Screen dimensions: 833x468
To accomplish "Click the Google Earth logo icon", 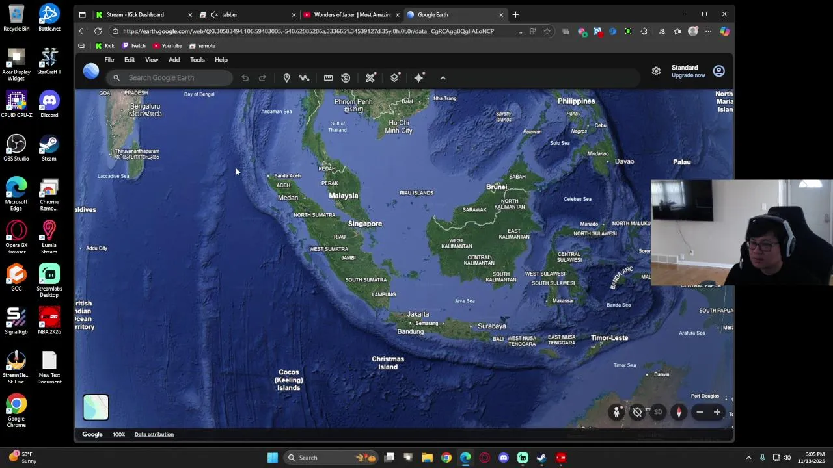I will [91, 71].
